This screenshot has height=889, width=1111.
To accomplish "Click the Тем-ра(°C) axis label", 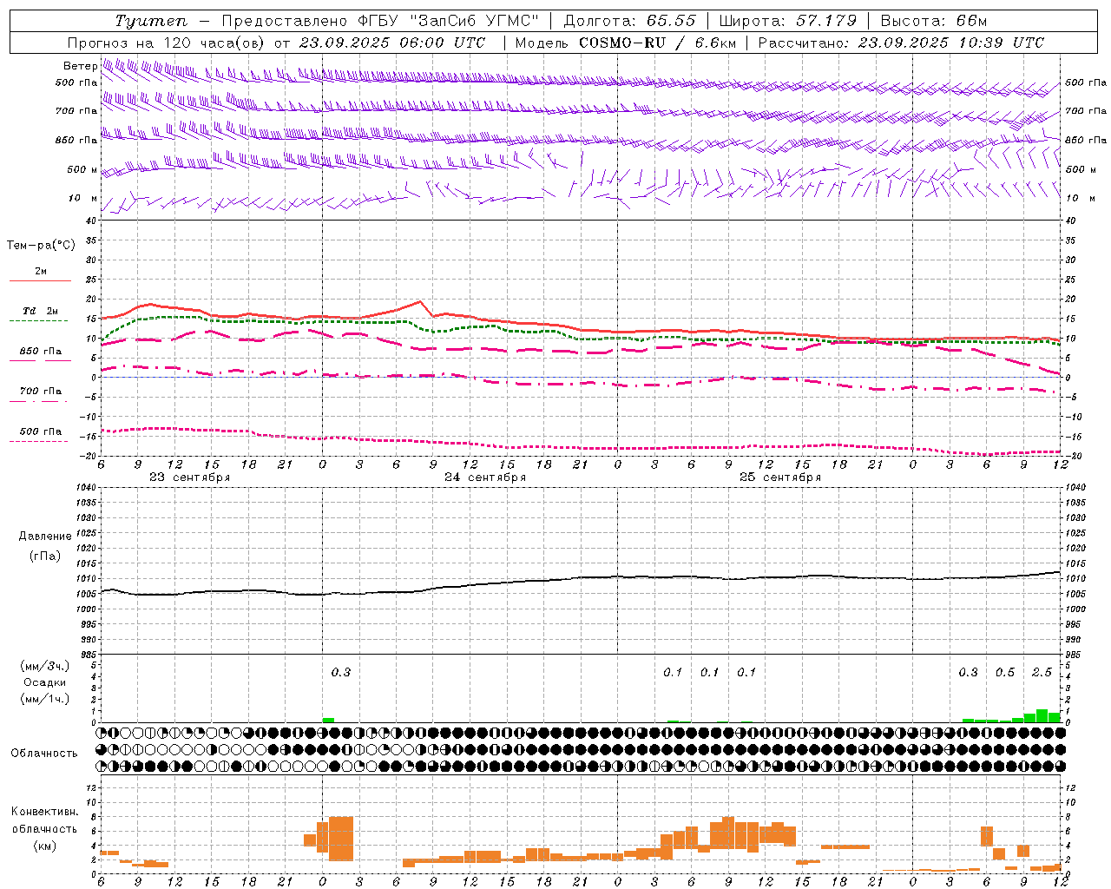I will pos(41,246).
